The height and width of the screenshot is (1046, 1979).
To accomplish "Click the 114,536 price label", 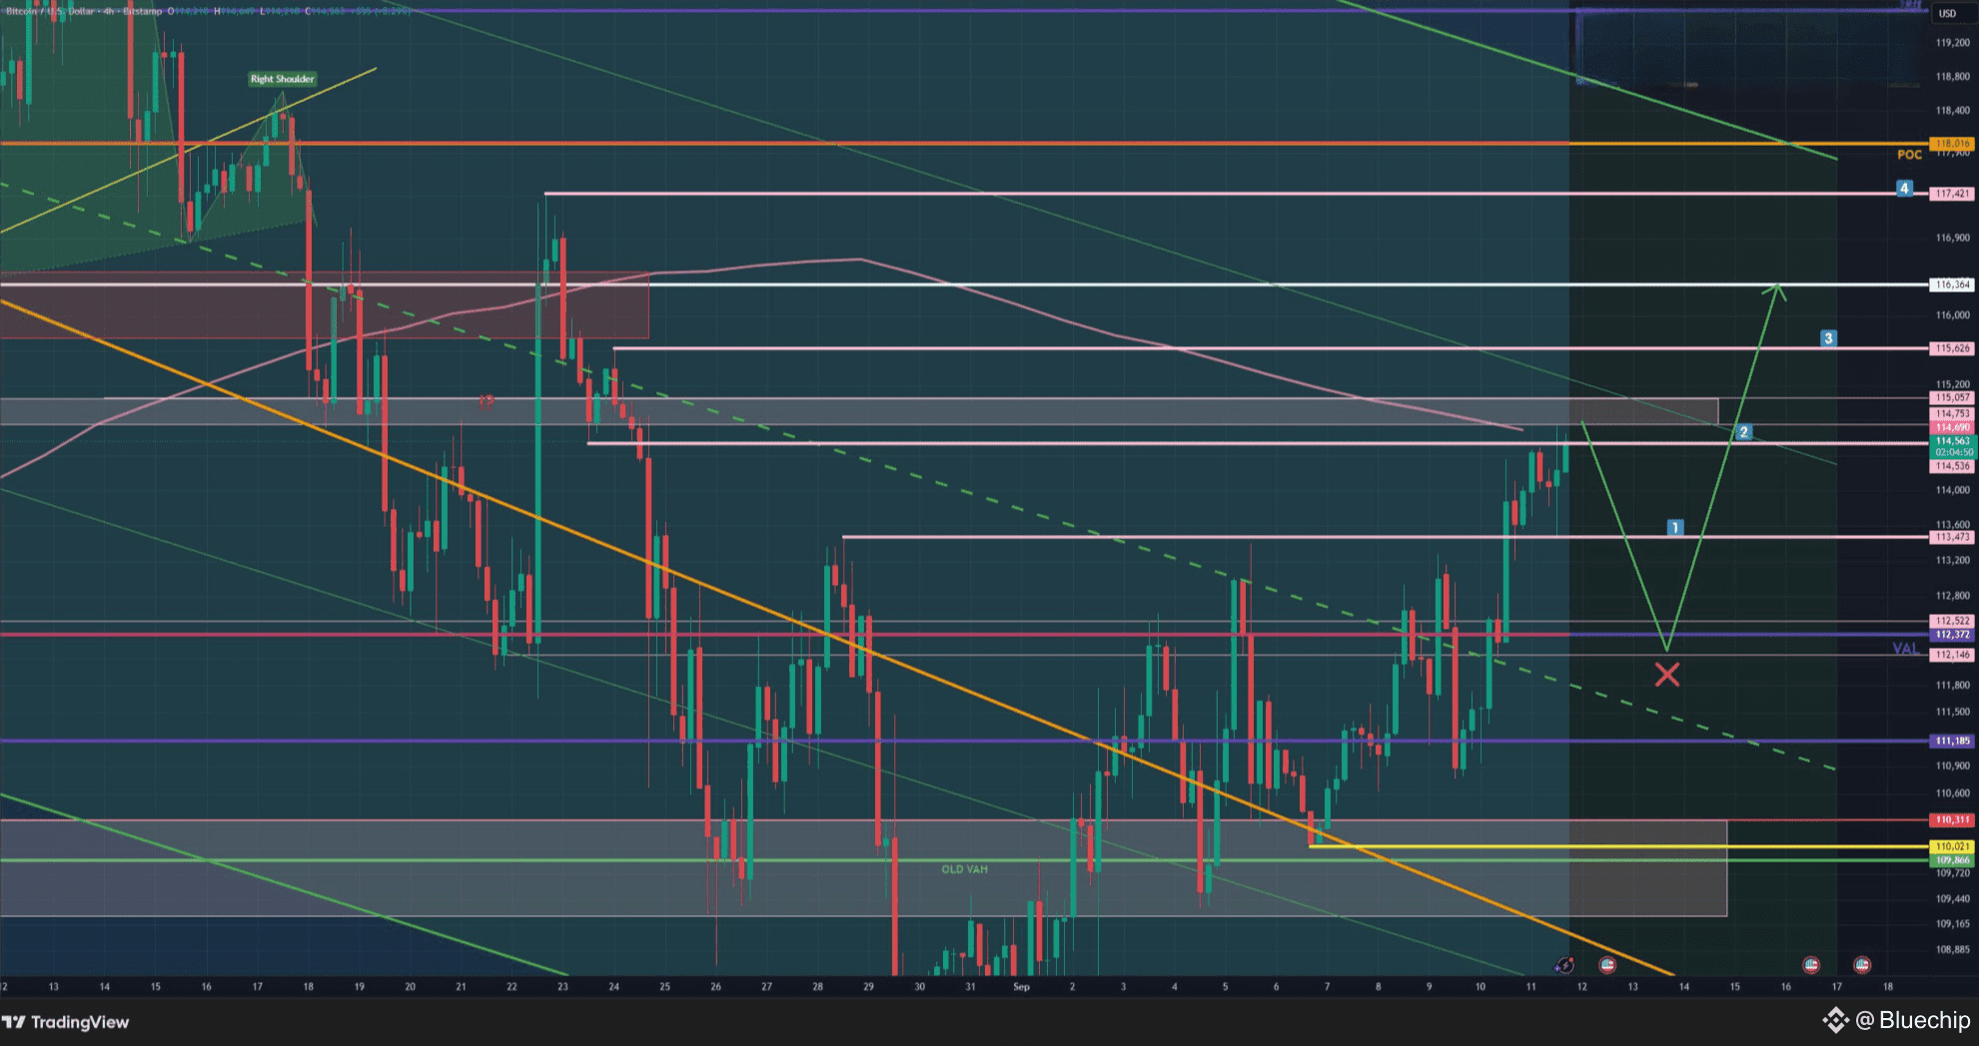I will [x=1952, y=466].
